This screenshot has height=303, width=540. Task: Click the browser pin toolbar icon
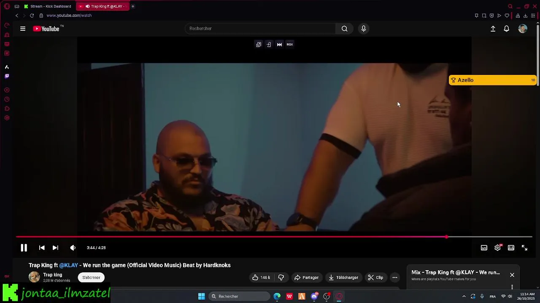476,16
